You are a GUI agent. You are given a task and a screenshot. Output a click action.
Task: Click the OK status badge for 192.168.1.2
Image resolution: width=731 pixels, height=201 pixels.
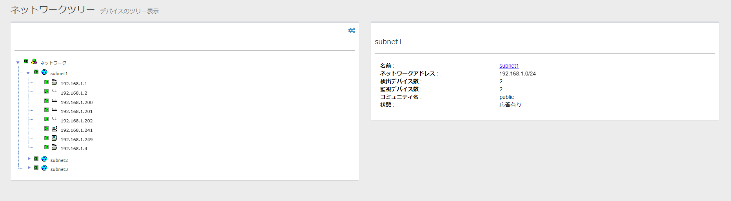coord(46,92)
